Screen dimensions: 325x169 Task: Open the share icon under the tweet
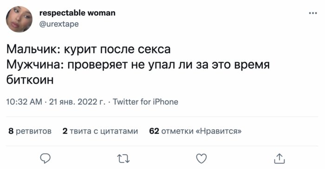tap(279, 158)
